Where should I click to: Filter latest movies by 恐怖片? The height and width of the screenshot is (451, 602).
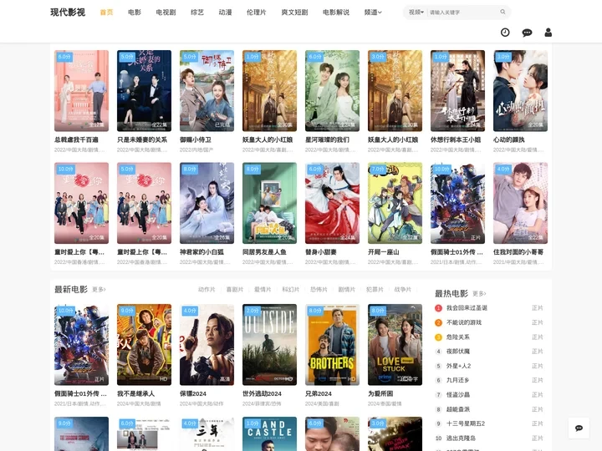click(x=319, y=290)
